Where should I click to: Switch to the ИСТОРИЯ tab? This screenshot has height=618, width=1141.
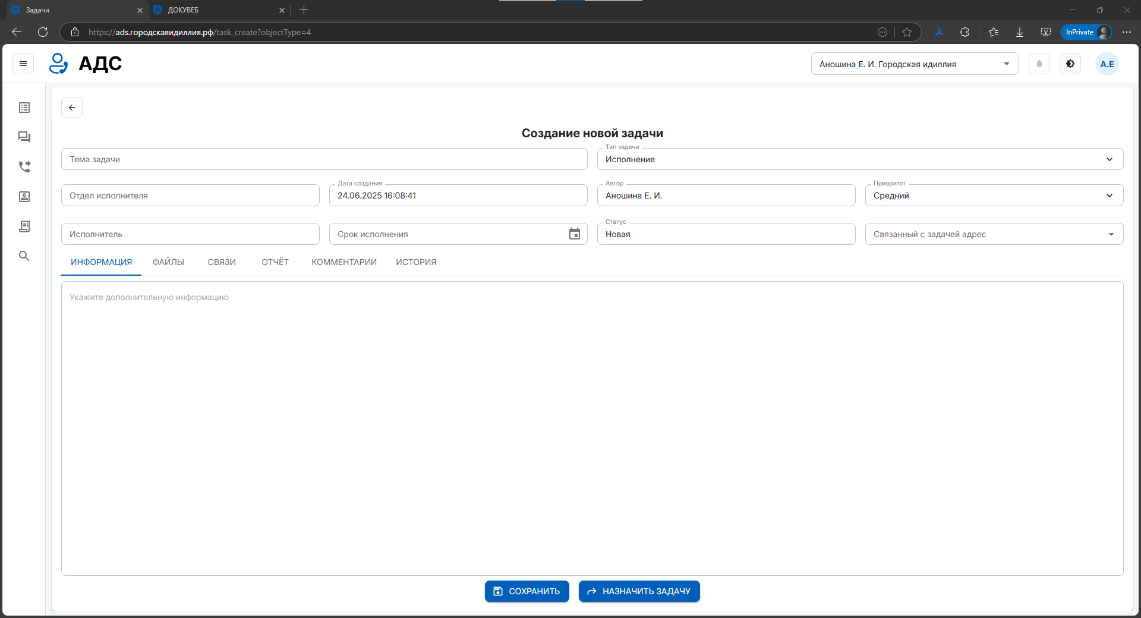coord(416,262)
